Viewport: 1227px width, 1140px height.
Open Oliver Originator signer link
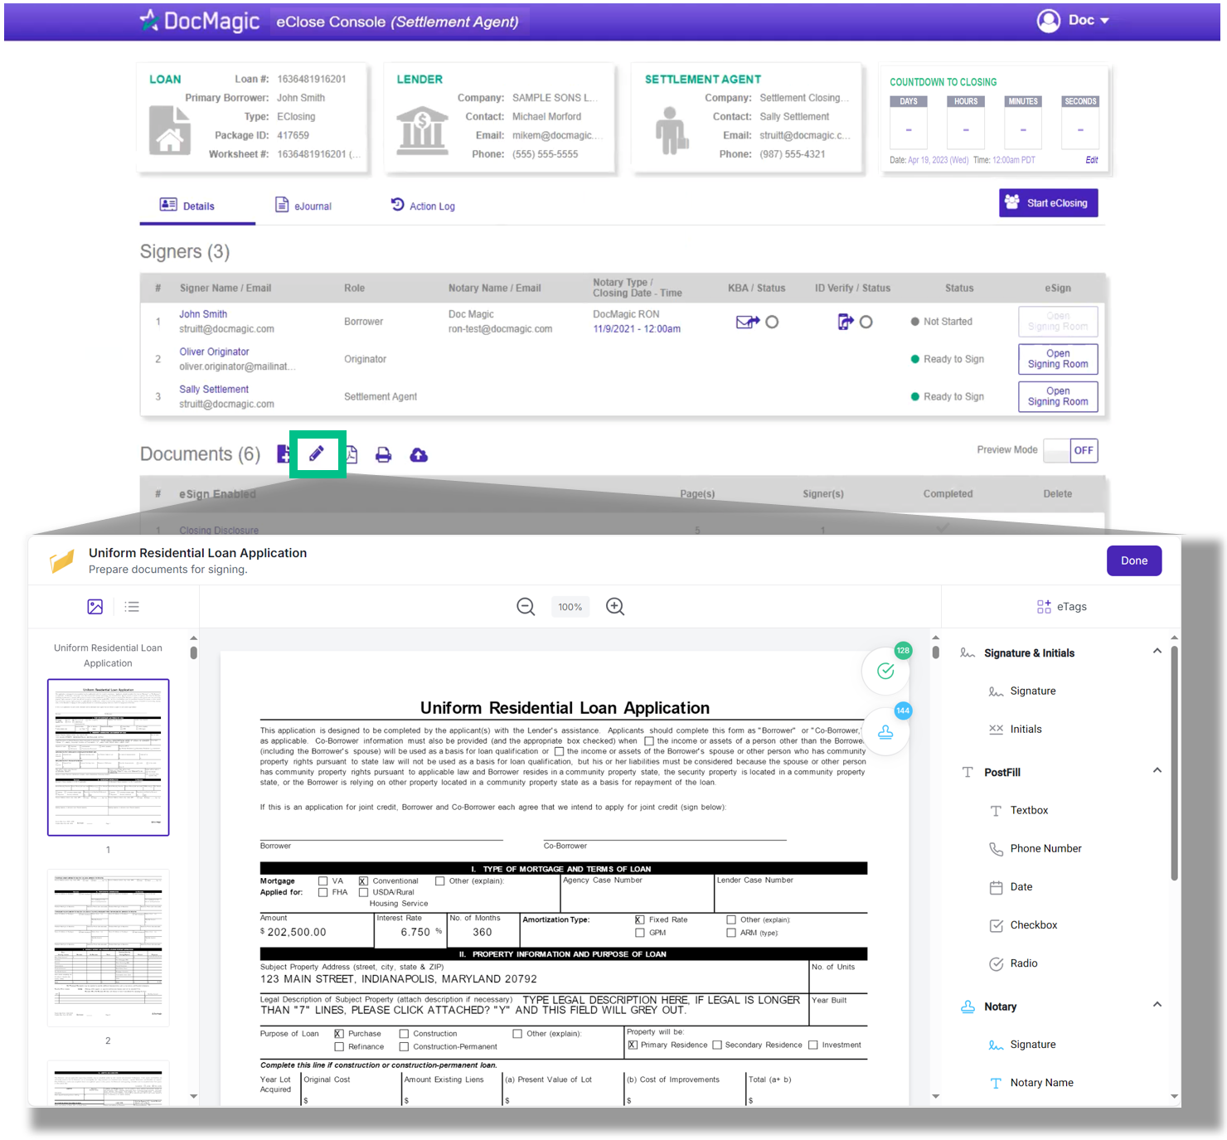pyautogui.click(x=214, y=352)
